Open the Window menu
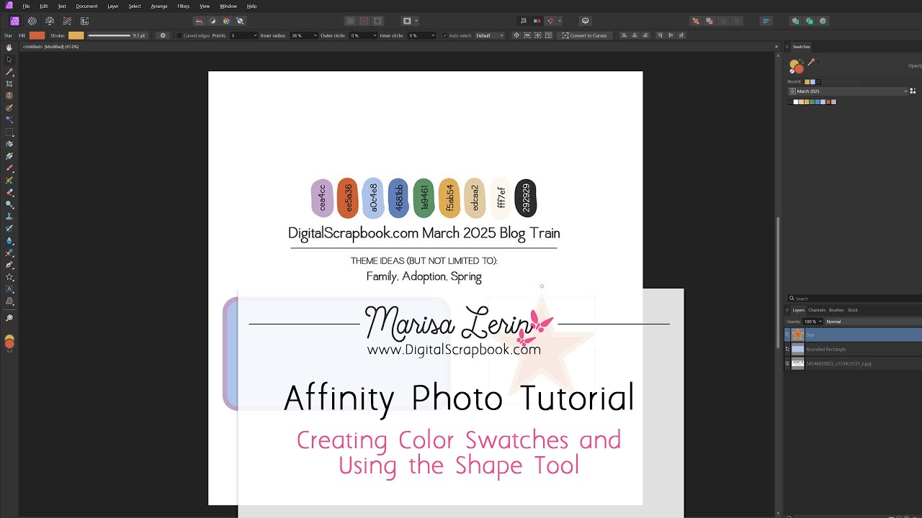Screen dimensions: 922x518 tap(228, 6)
